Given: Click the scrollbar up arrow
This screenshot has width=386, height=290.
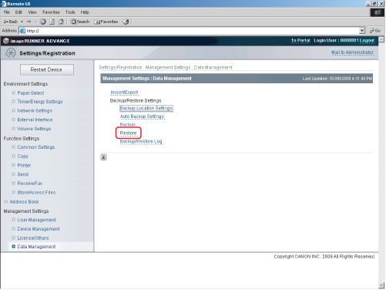Looking at the screenshot, I should click(x=381, y=39).
